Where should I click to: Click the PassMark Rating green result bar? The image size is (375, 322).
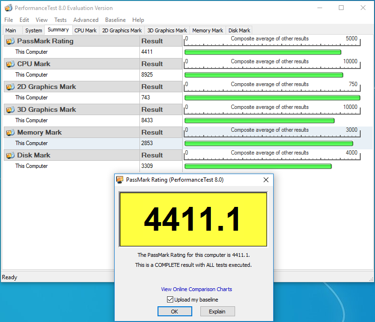[x=263, y=52]
